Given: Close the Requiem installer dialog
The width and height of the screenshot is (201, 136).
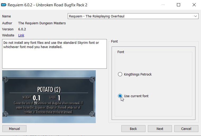Looking at the screenshot, I should pos(194,5).
